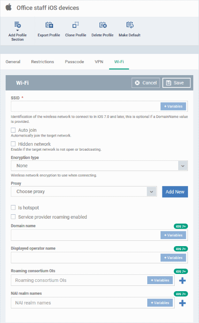The width and height of the screenshot is (199, 323).
Task: Click the Make Default icon
Action: (x=130, y=25)
